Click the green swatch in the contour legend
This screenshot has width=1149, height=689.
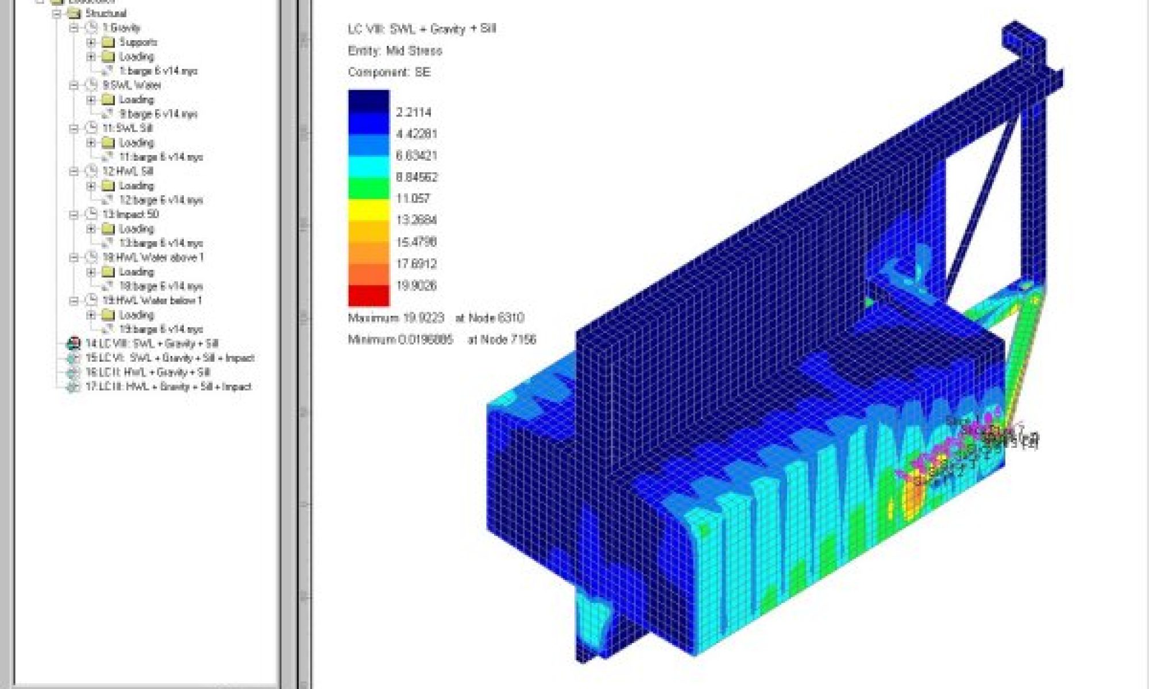368,188
